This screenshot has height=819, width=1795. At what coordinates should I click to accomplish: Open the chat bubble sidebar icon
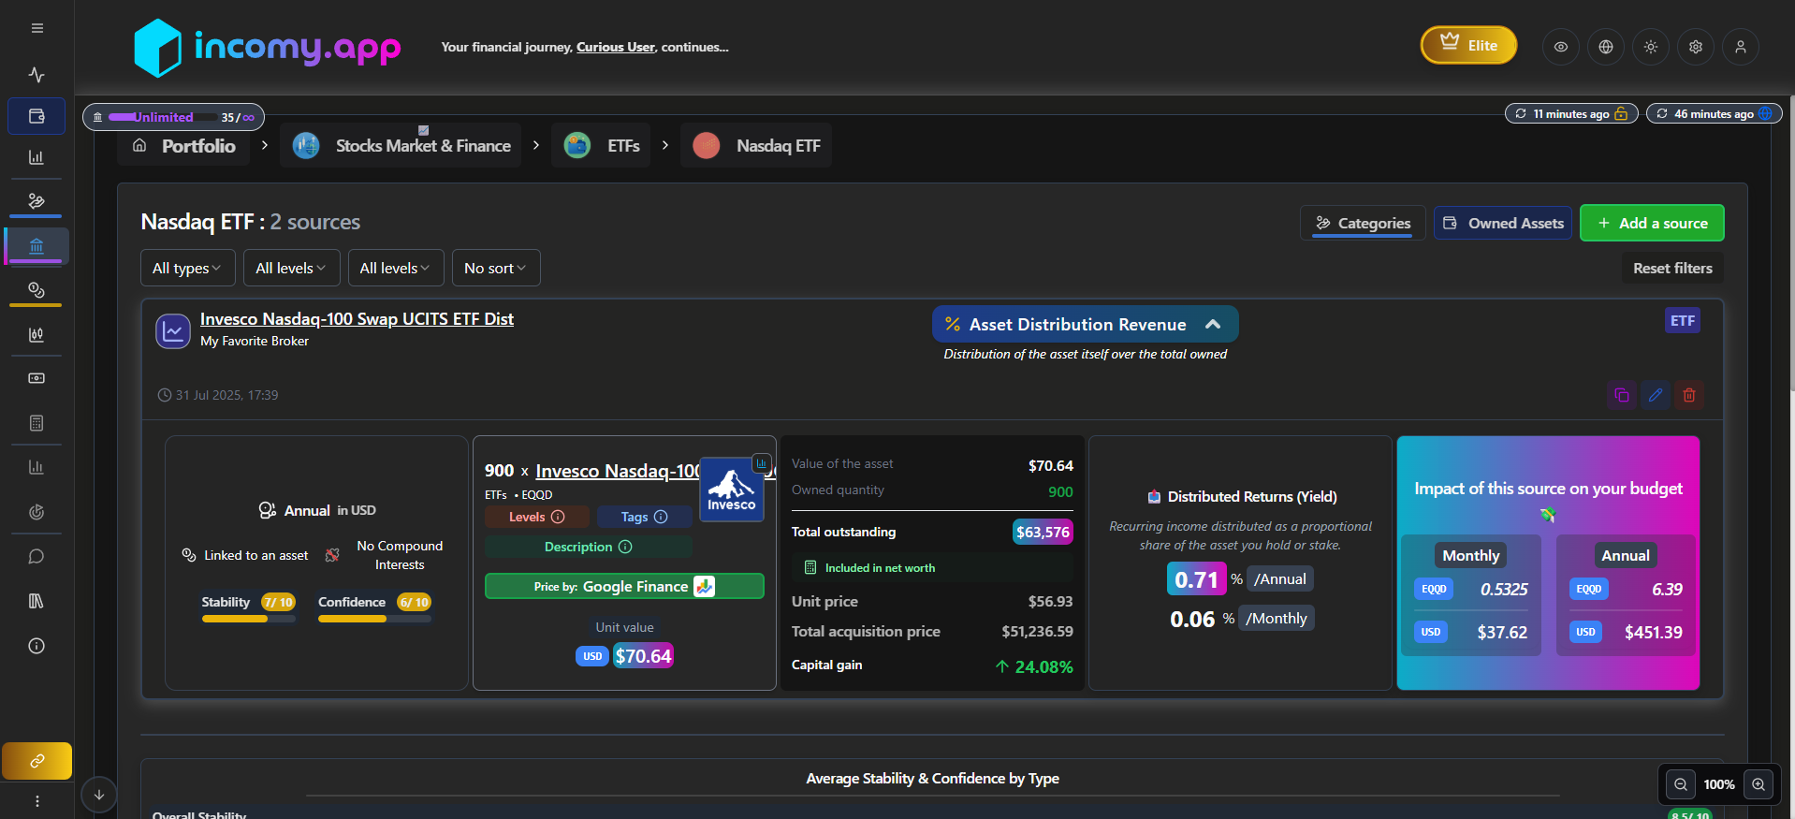36,557
